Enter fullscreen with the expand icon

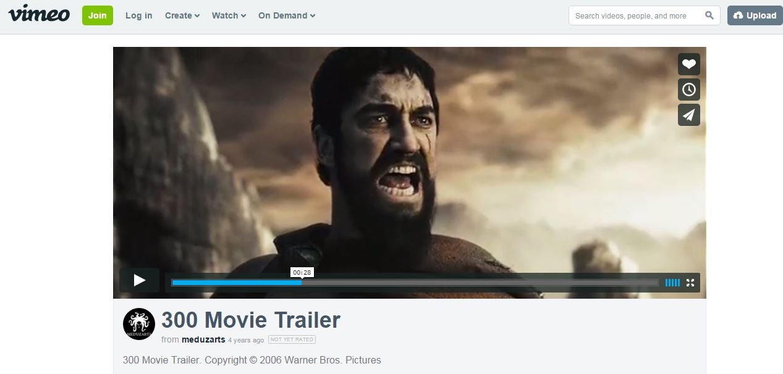pos(690,283)
